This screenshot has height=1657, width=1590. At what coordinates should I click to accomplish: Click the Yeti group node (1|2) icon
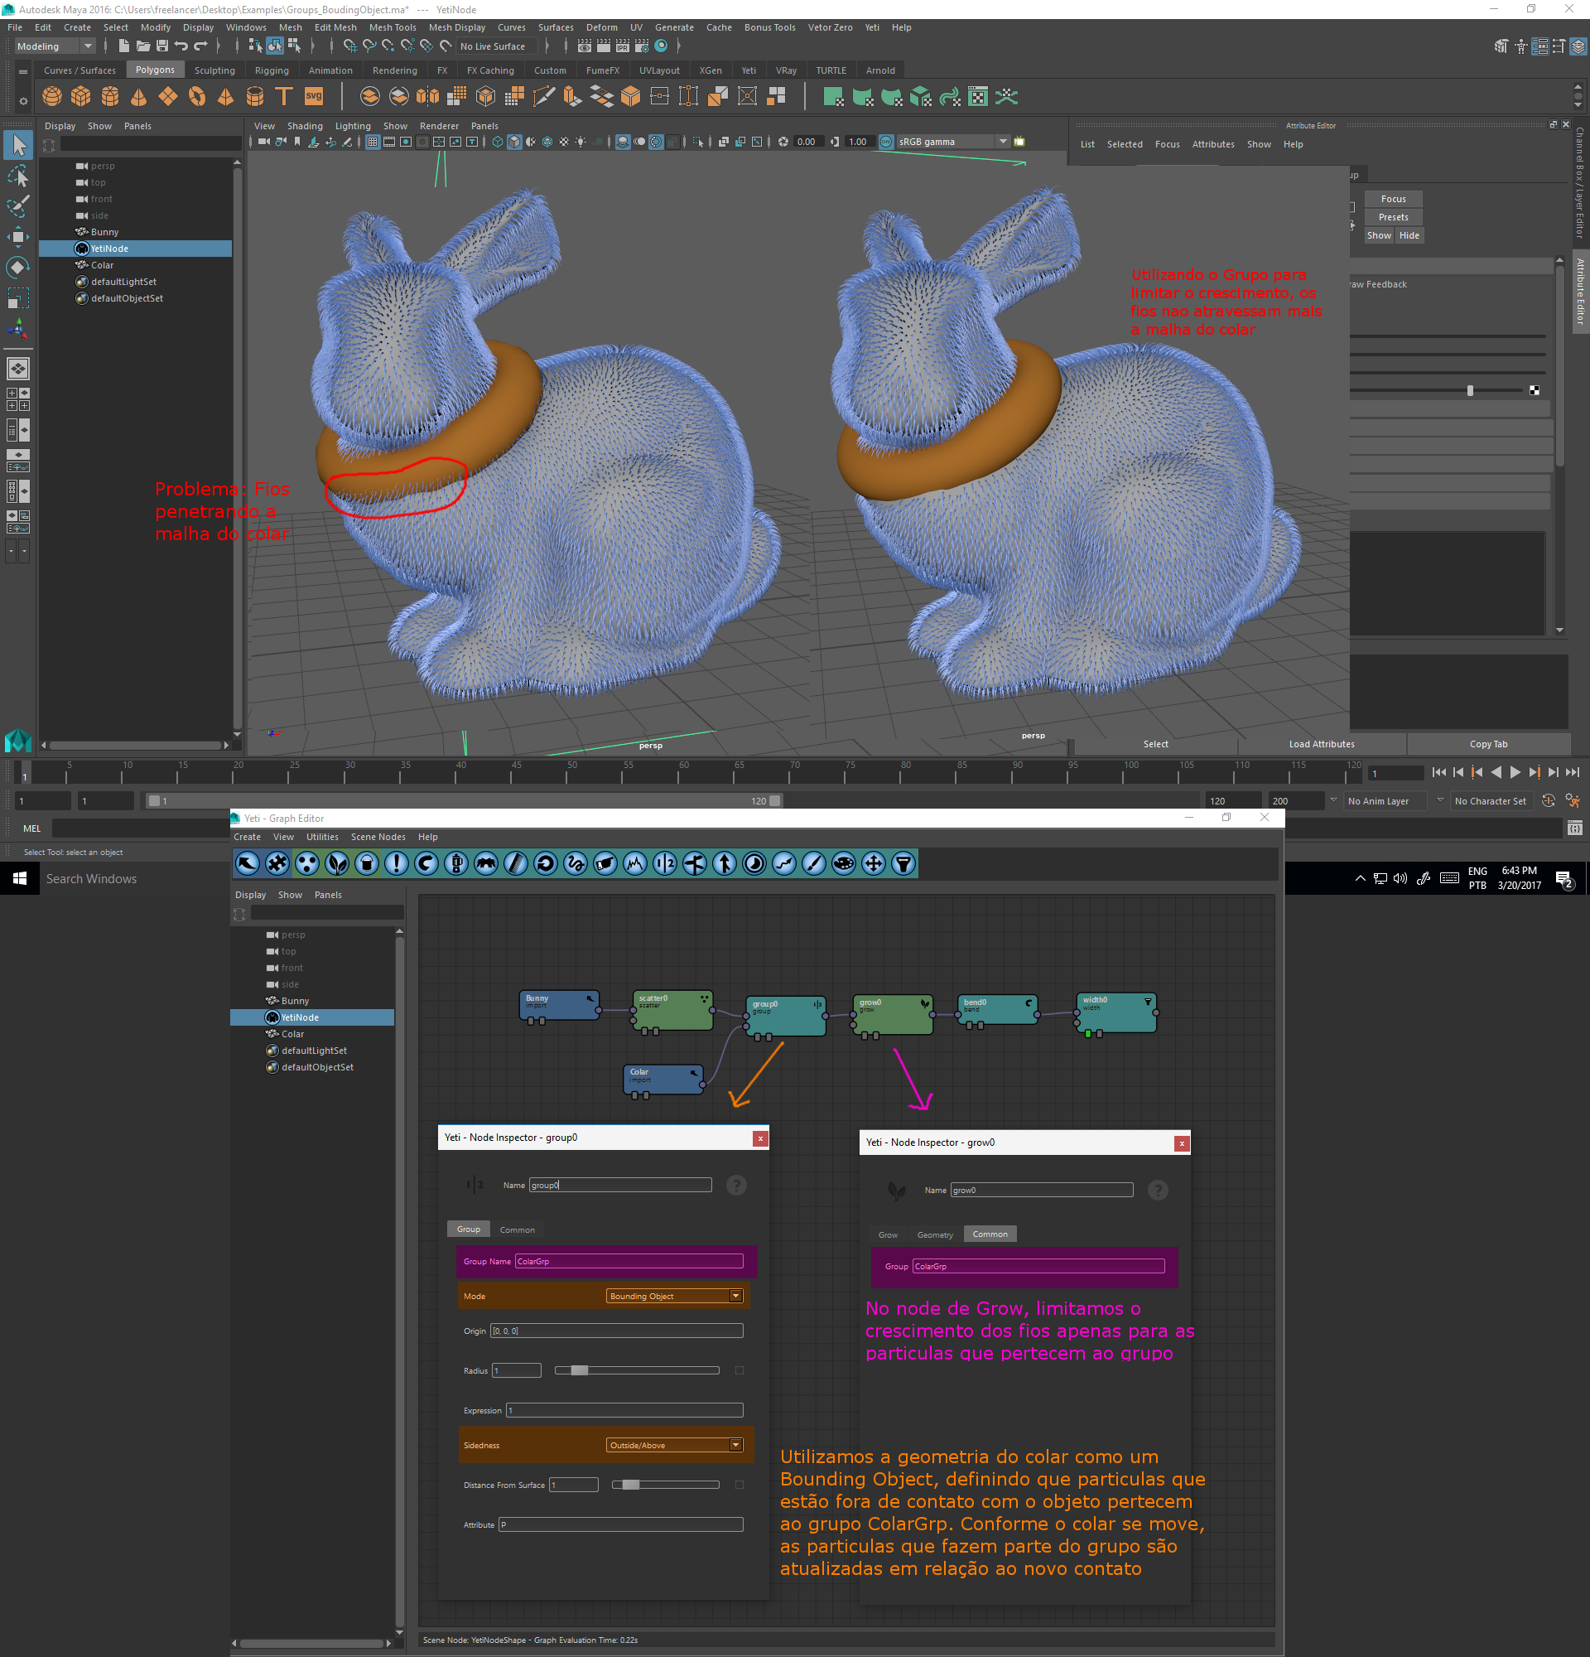[x=665, y=863]
